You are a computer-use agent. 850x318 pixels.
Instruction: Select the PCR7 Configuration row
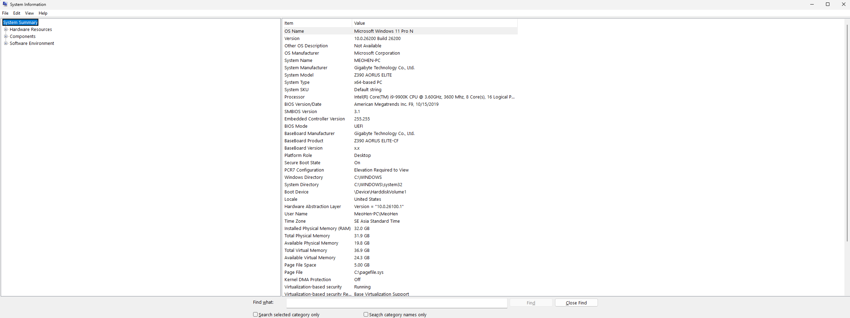(400, 170)
